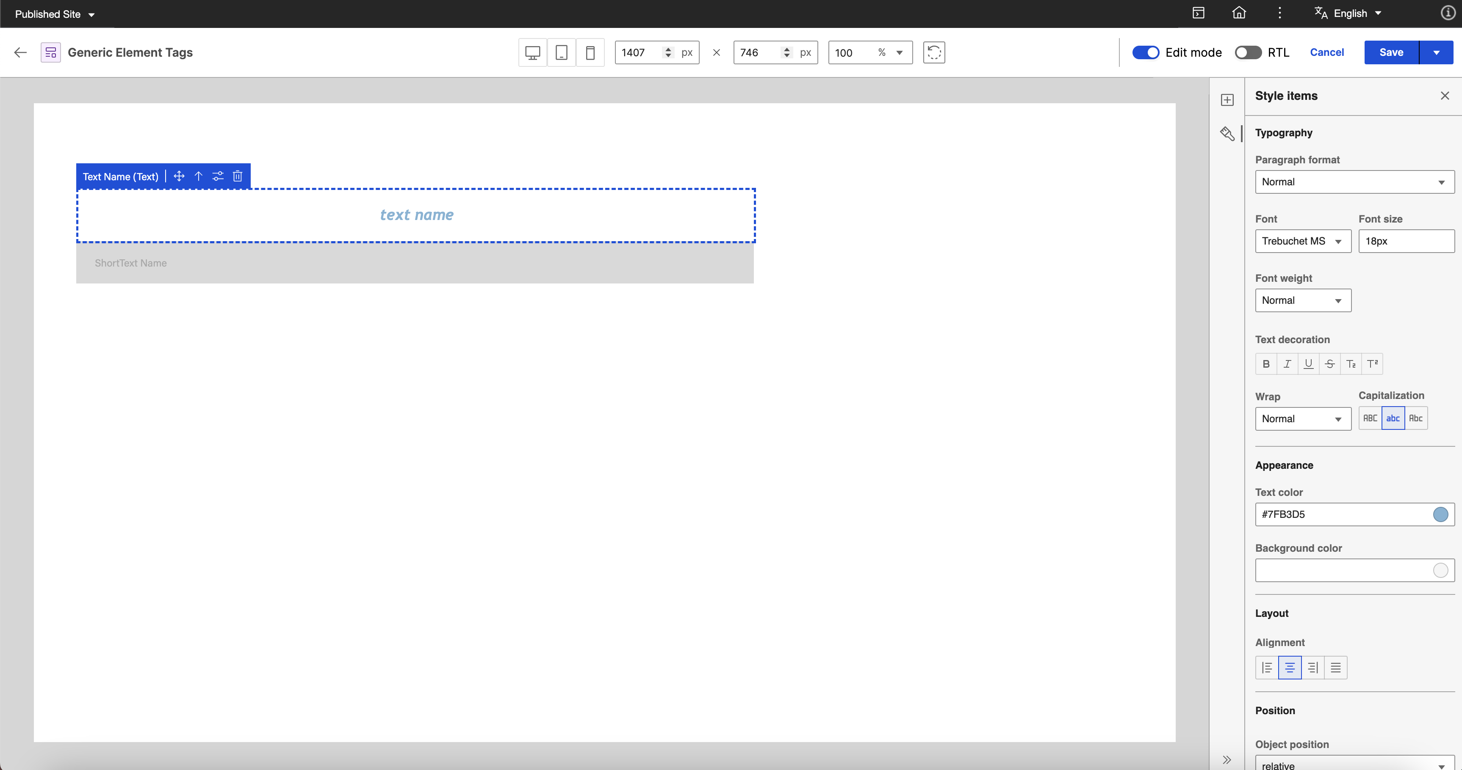The width and height of the screenshot is (1462, 770).
Task: Click the Save button
Action: [x=1391, y=53]
